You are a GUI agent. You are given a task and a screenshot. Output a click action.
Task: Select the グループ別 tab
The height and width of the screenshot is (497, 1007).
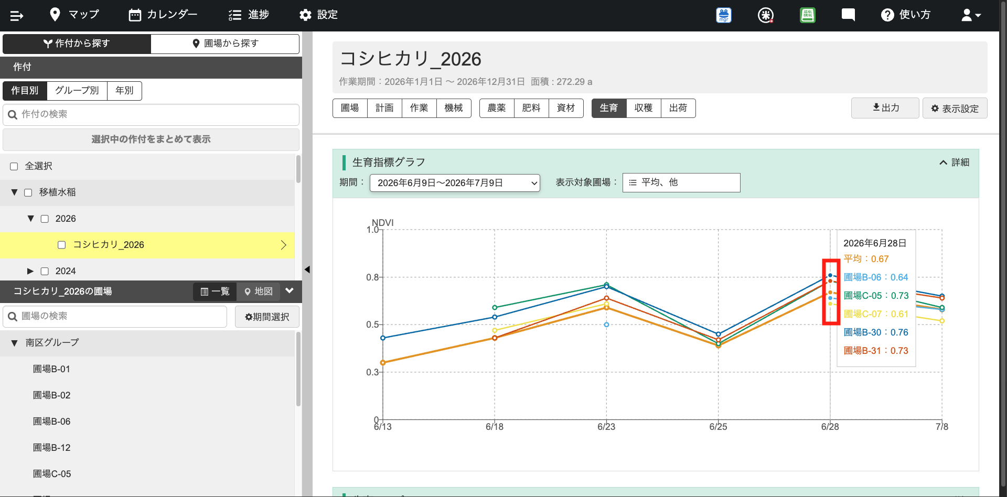(77, 91)
